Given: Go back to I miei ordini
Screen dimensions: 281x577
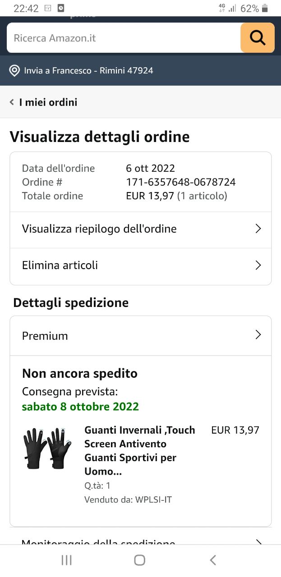Looking at the screenshot, I should click(48, 102).
